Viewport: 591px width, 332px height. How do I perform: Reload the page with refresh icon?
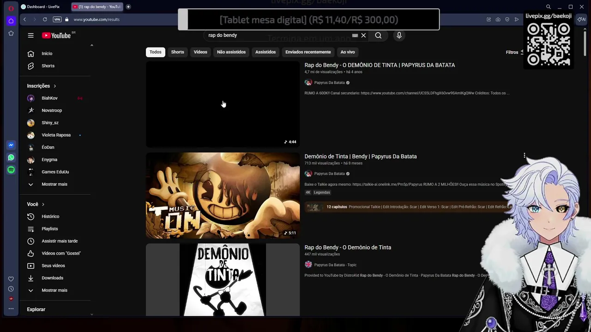click(x=45, y=19)
